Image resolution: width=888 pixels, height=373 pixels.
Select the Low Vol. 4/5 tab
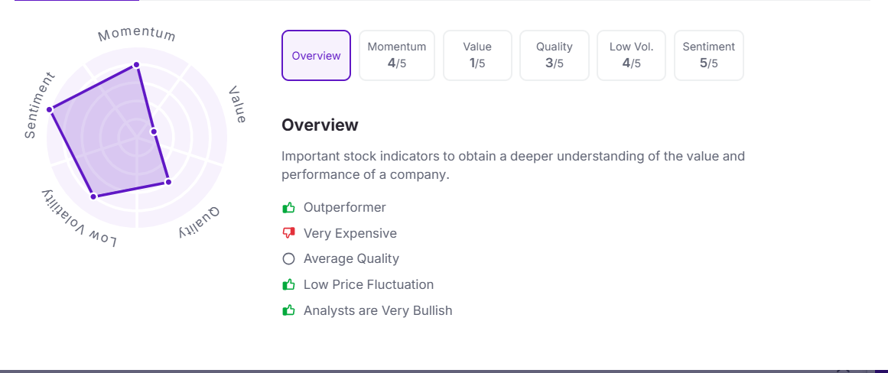631,56
